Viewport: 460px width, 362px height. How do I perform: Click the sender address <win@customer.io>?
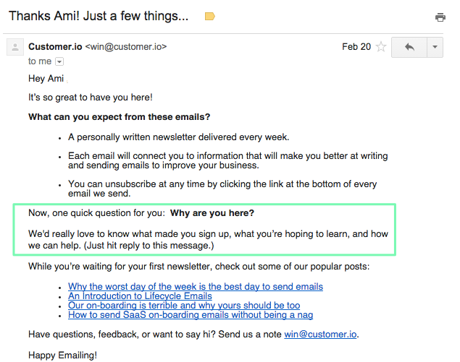click(x=126, y=47)
